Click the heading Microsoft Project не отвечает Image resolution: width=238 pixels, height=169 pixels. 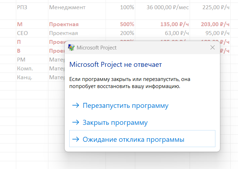pyautogui.click(x=115, y=64)
